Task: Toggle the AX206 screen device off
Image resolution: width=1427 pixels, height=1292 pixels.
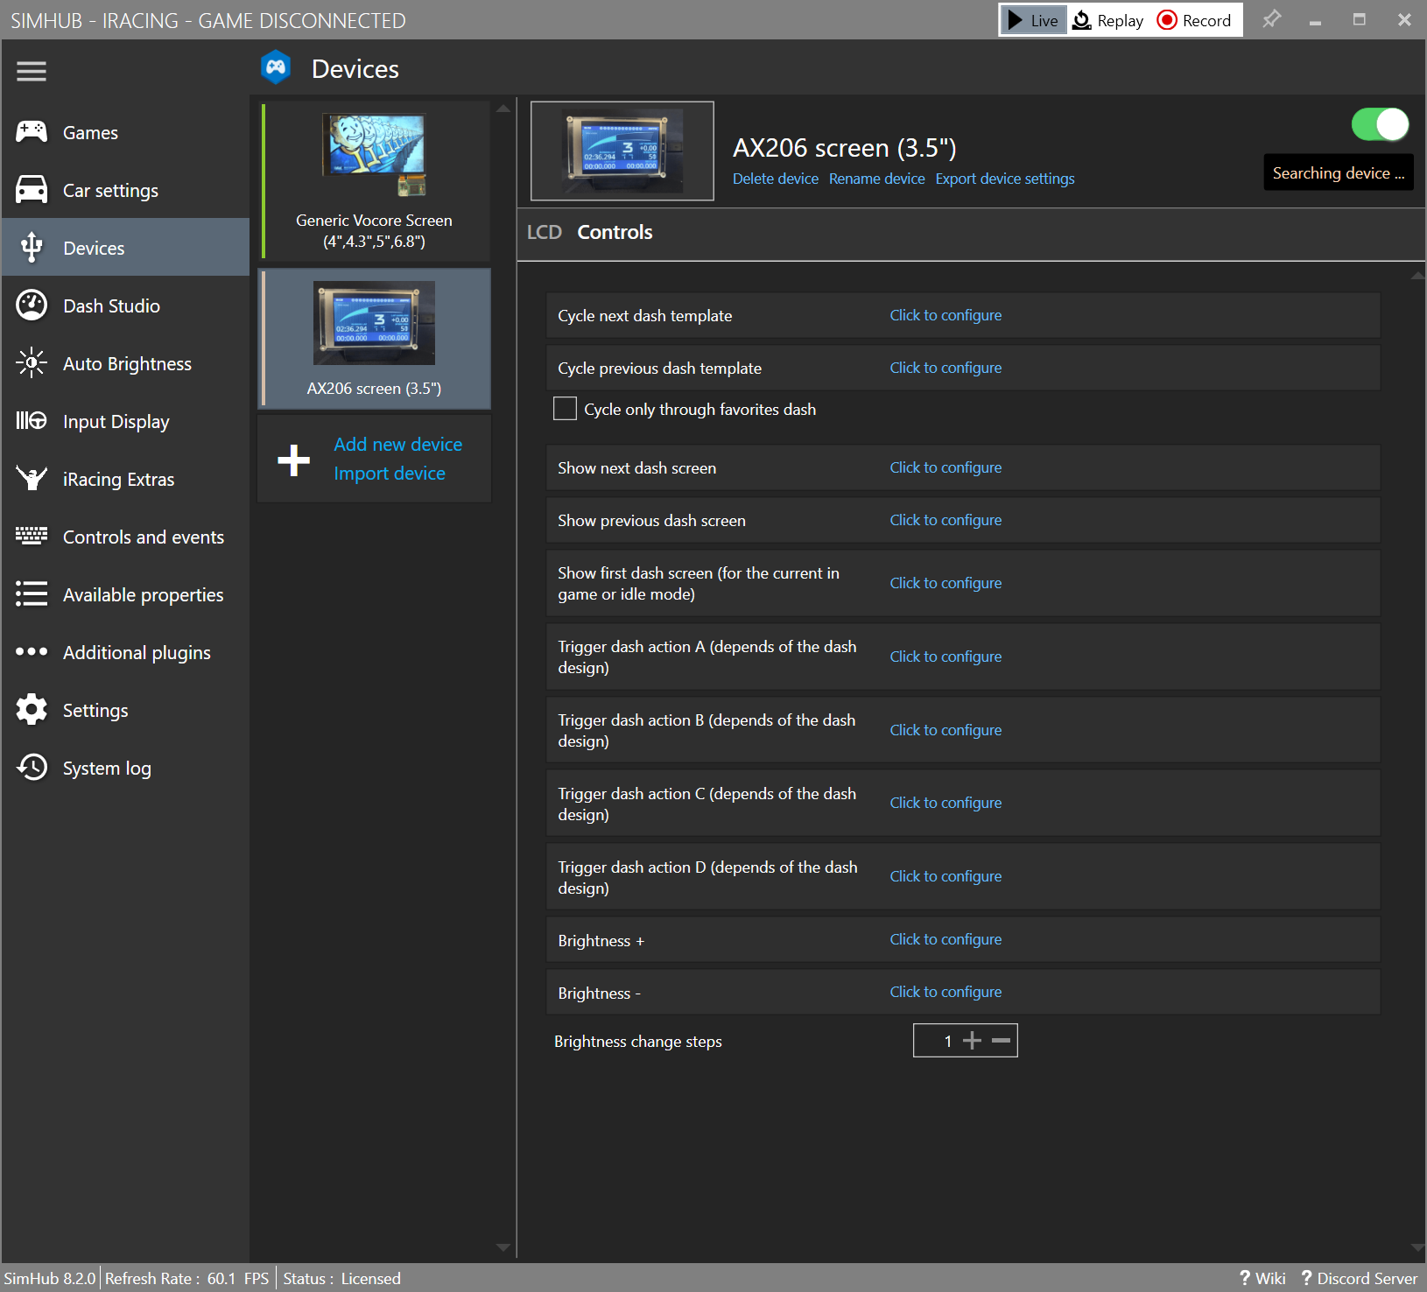Action: pos(1380,124)
